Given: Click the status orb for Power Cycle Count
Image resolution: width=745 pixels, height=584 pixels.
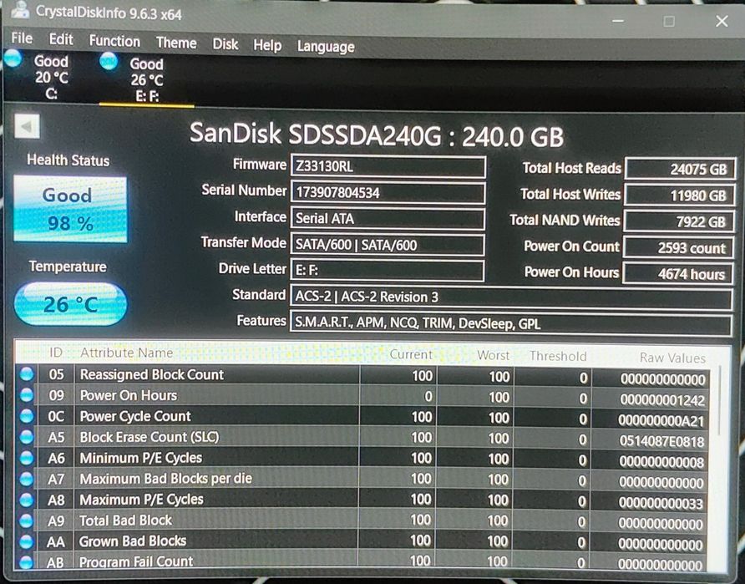Looking at the screenshot, I should 27,416.
